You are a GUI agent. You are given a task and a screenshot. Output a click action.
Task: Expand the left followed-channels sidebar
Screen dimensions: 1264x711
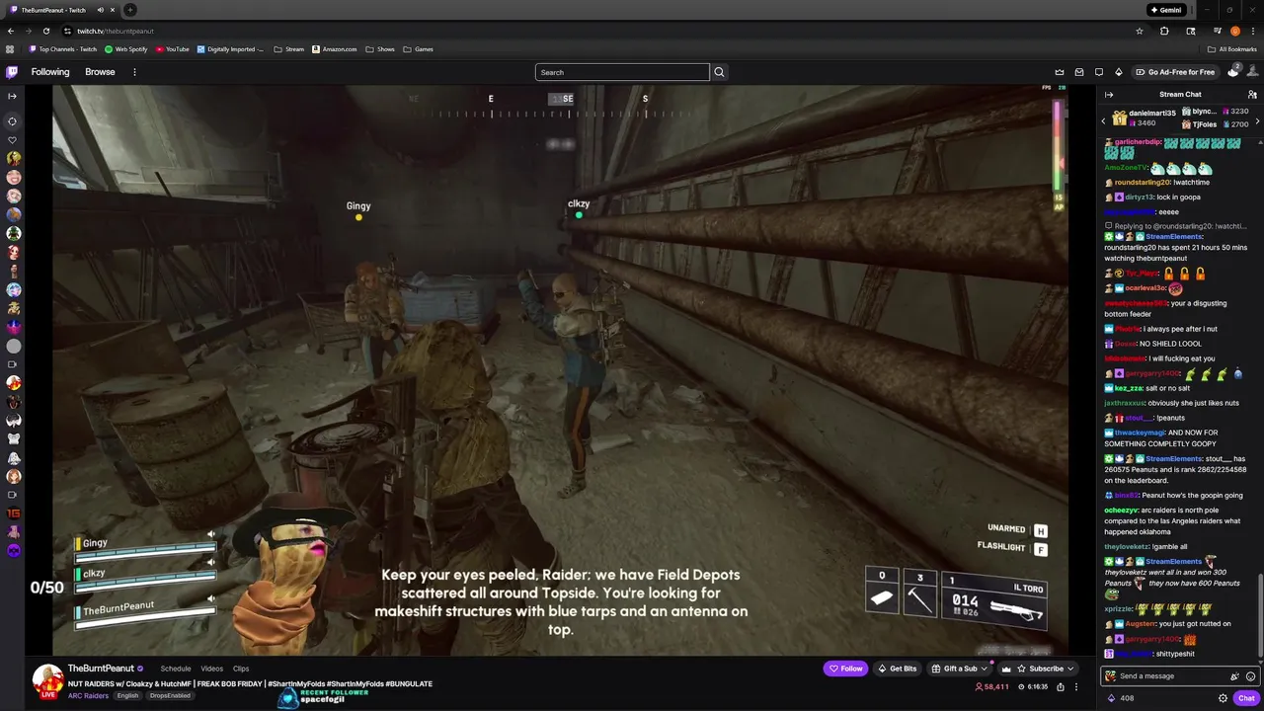point(12,96)
